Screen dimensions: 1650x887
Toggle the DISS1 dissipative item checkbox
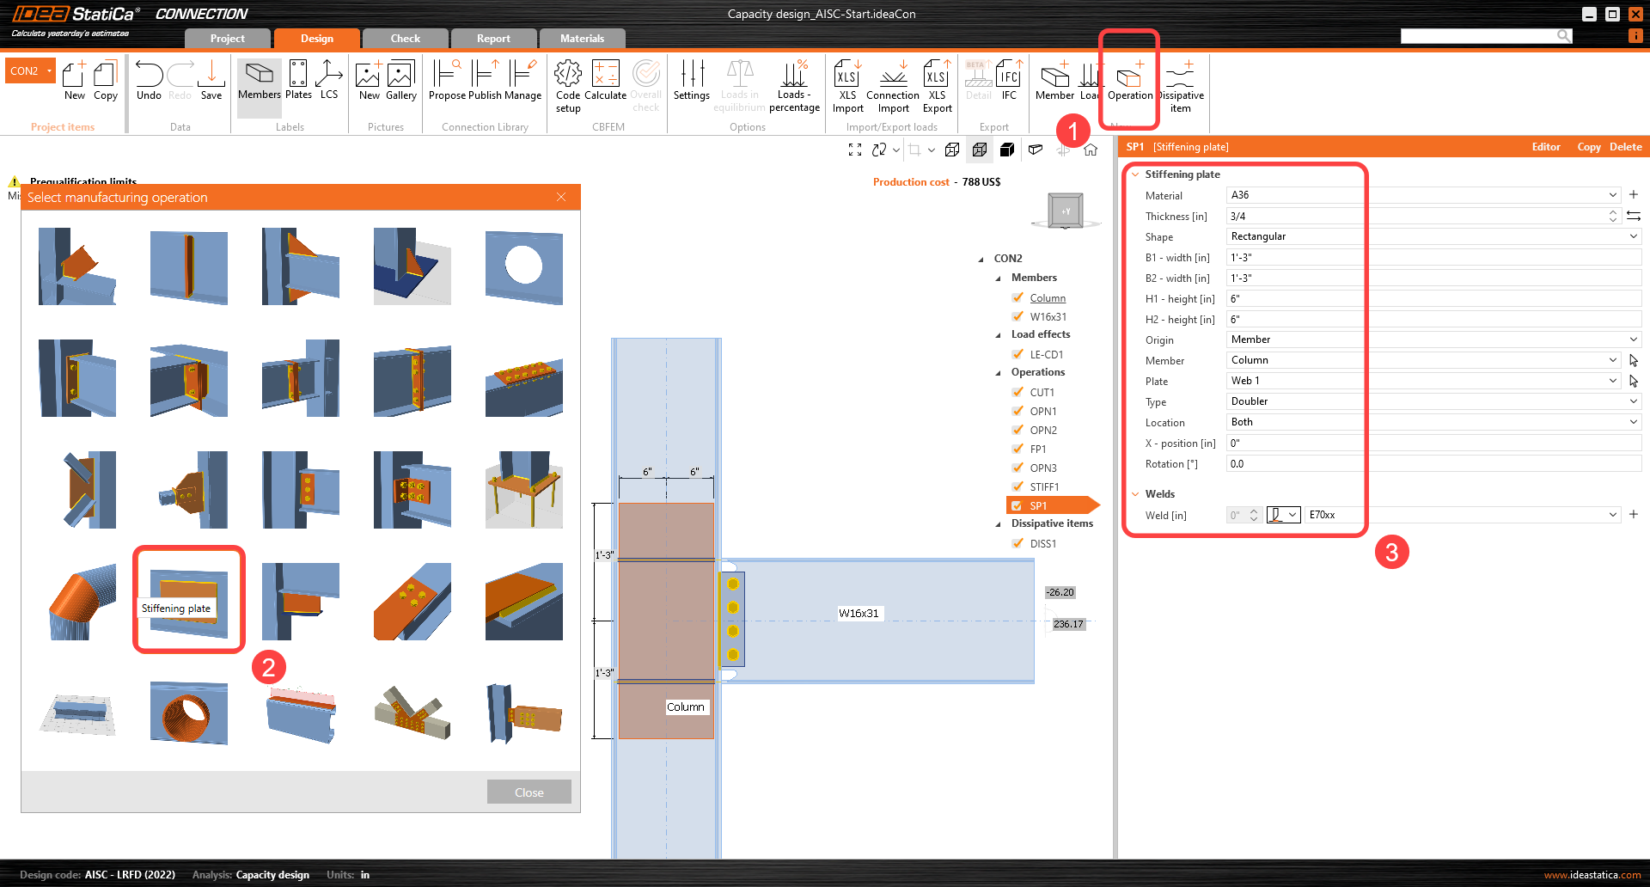coord(1018,543)
